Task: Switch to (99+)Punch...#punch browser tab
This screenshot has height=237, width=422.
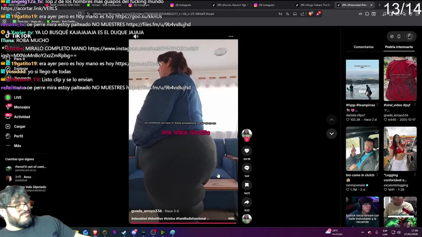Action: [229, 5]
